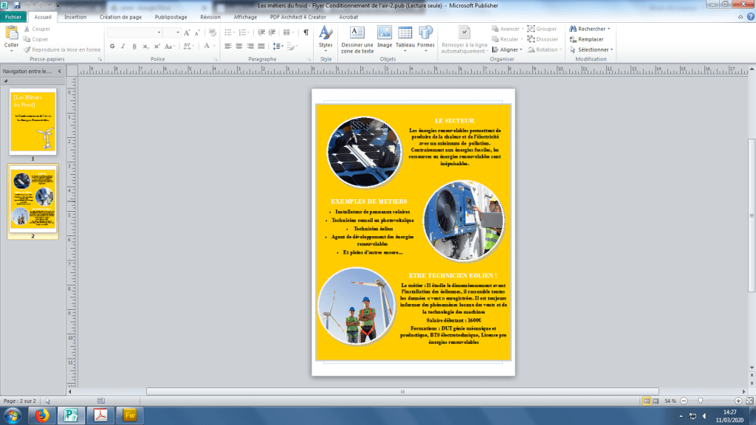Screen dimensions: 756x425
Task: Click the zoom slider handle
Action: tap(700, 400)
